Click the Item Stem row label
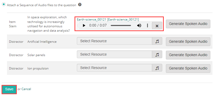The image size is (214, 96). pyautogui.click(x=13, y=24)
